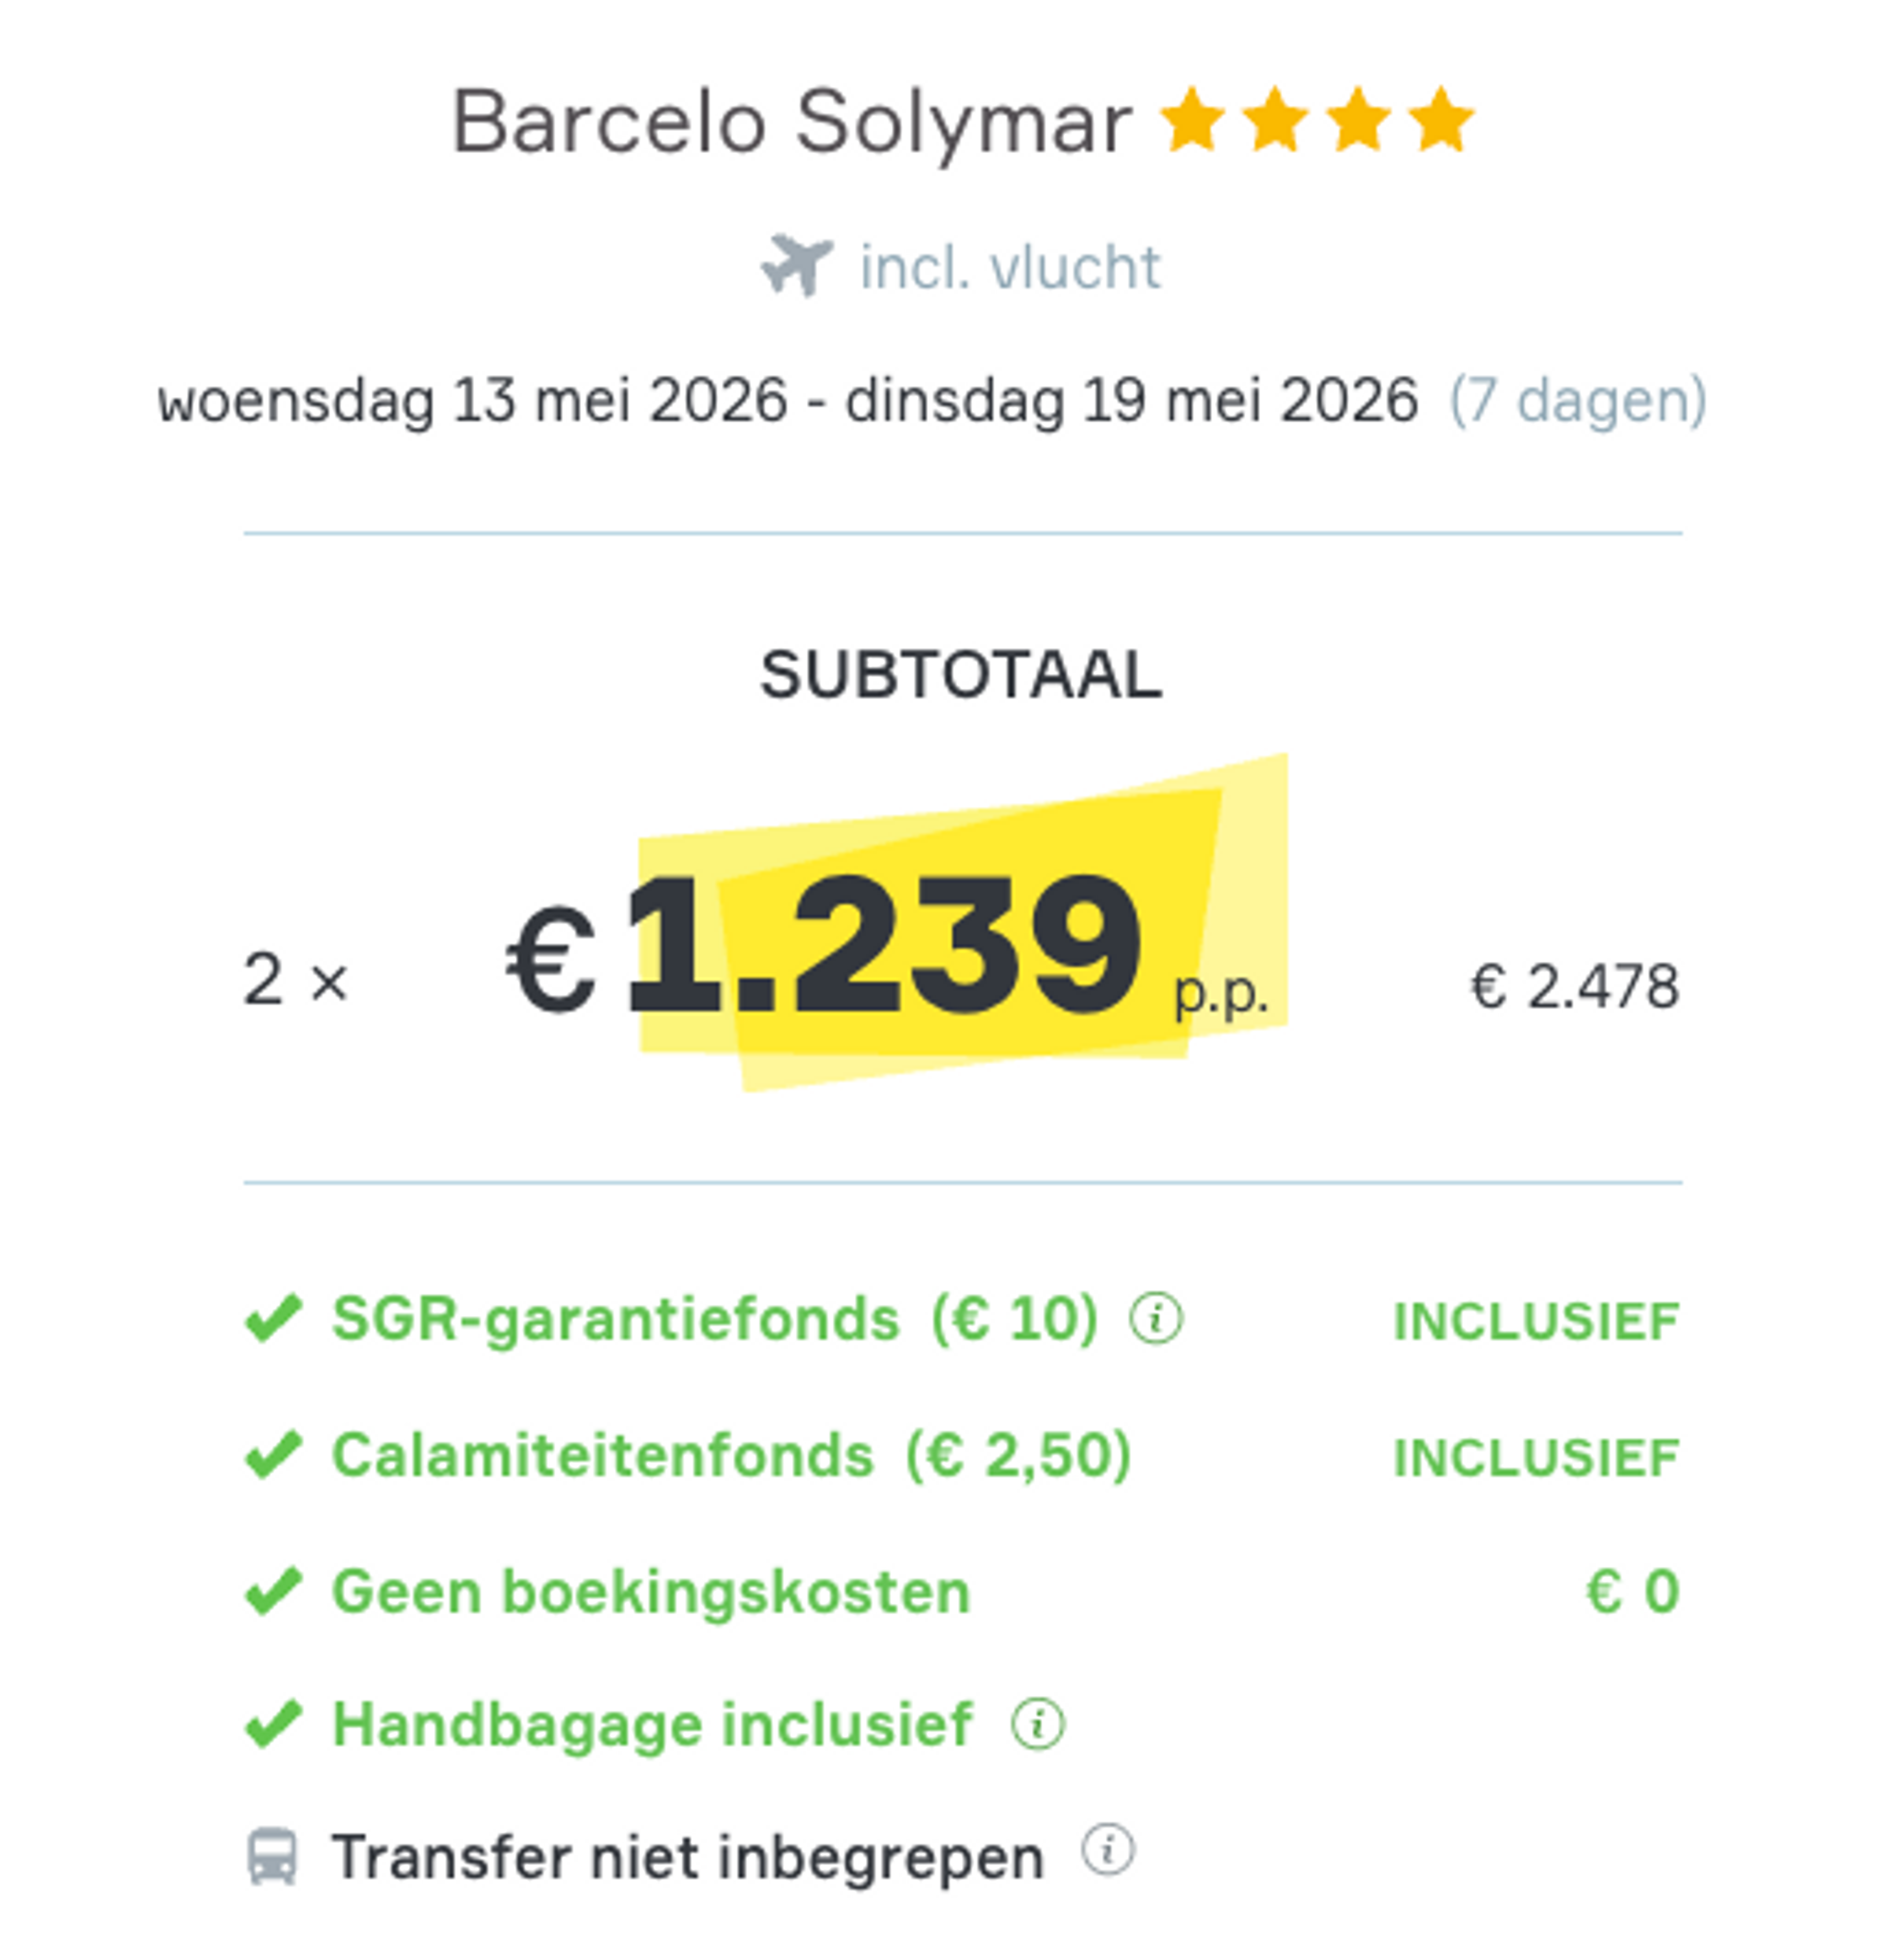Click the Calamiteitenfonds (€ 2,50) label
1904x1948 pixels.
point(731,1454)
